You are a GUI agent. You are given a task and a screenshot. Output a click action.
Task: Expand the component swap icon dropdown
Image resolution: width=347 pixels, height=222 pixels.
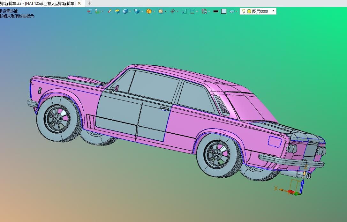209,11
